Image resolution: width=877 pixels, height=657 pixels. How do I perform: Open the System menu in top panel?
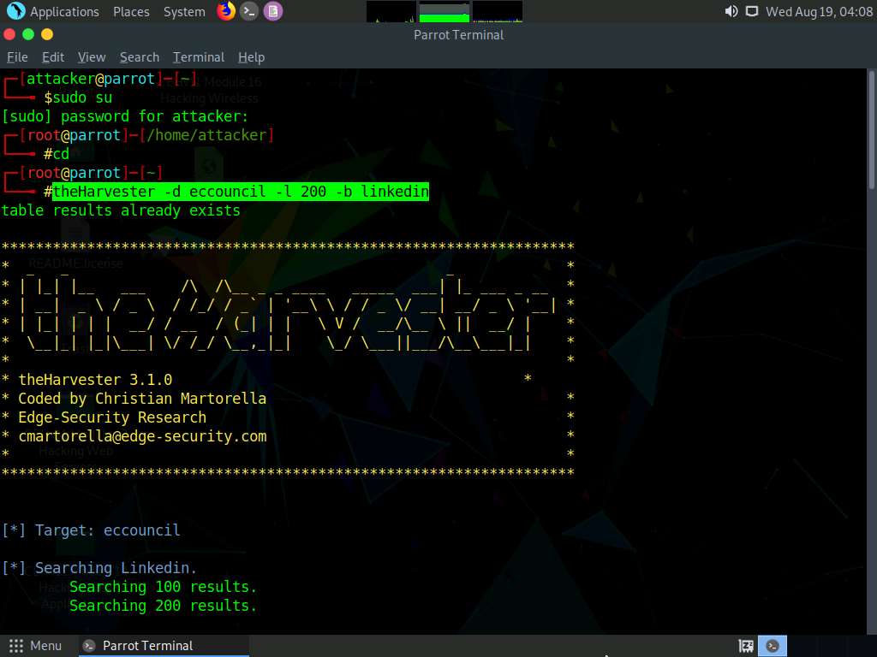click(184, 11)
